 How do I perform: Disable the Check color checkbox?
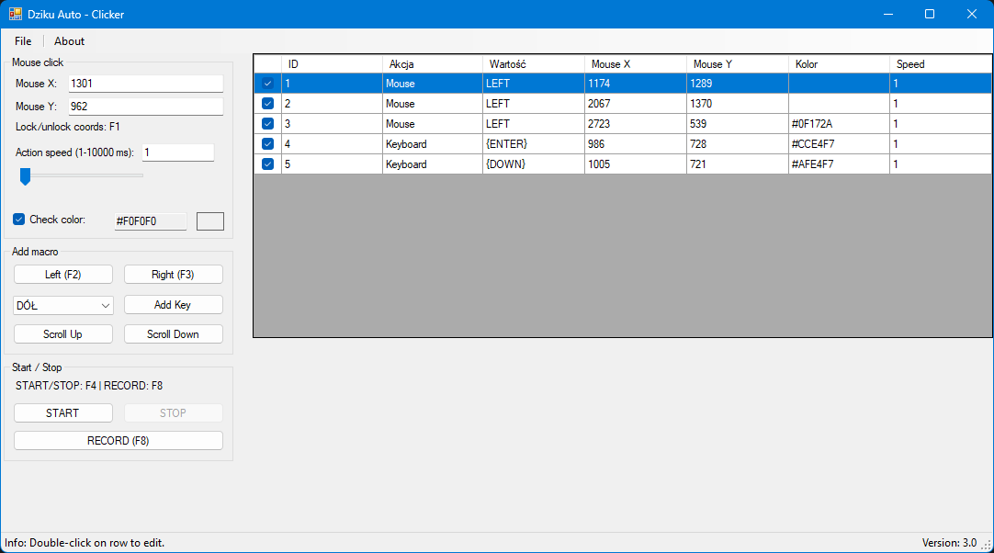(x=19, y=220)
